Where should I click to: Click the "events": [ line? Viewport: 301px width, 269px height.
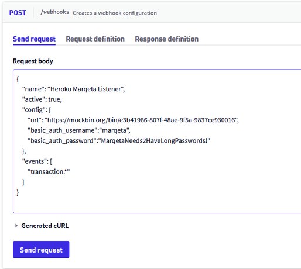37,161
